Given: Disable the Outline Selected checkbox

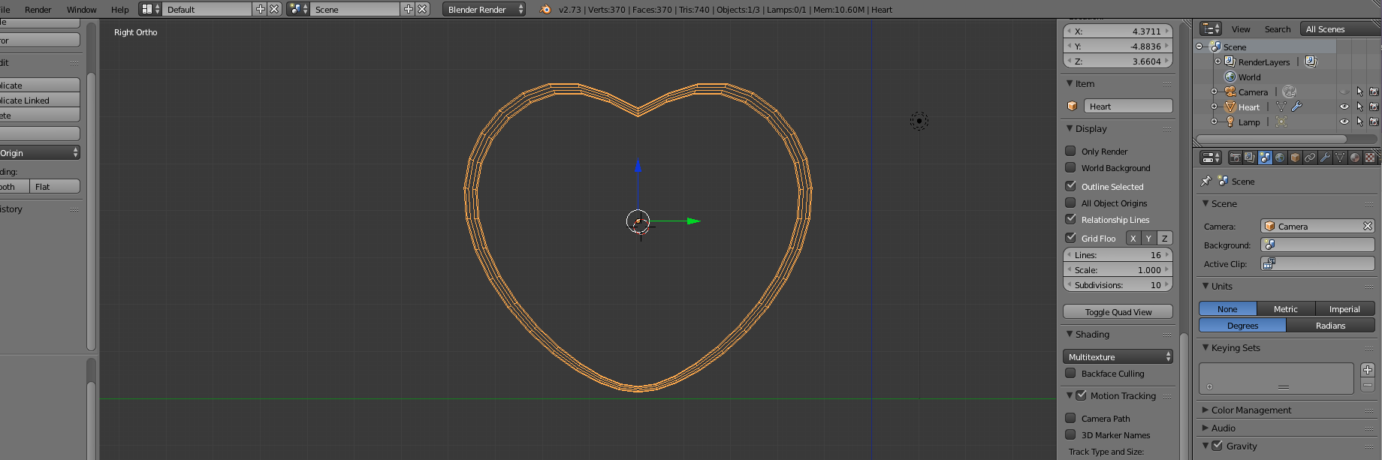Looking at the screenshot, I should [1070, 185].
